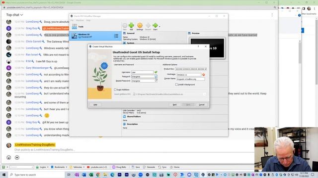Click the green Add machine icon
The height and width of the screenshot is (178, 318).
(131, 25)
